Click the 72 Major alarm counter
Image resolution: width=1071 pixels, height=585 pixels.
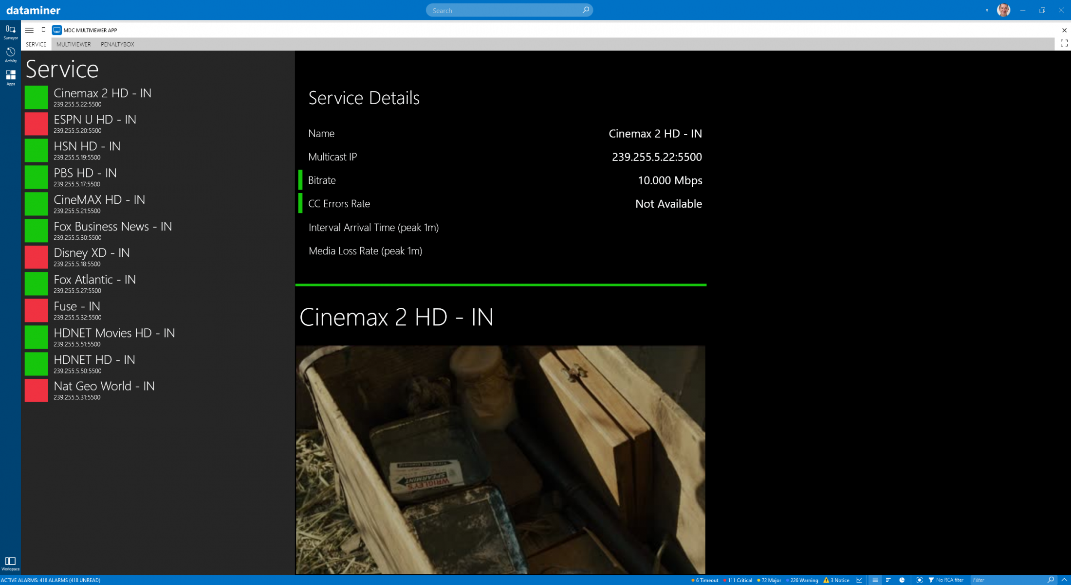pos(769,580)
